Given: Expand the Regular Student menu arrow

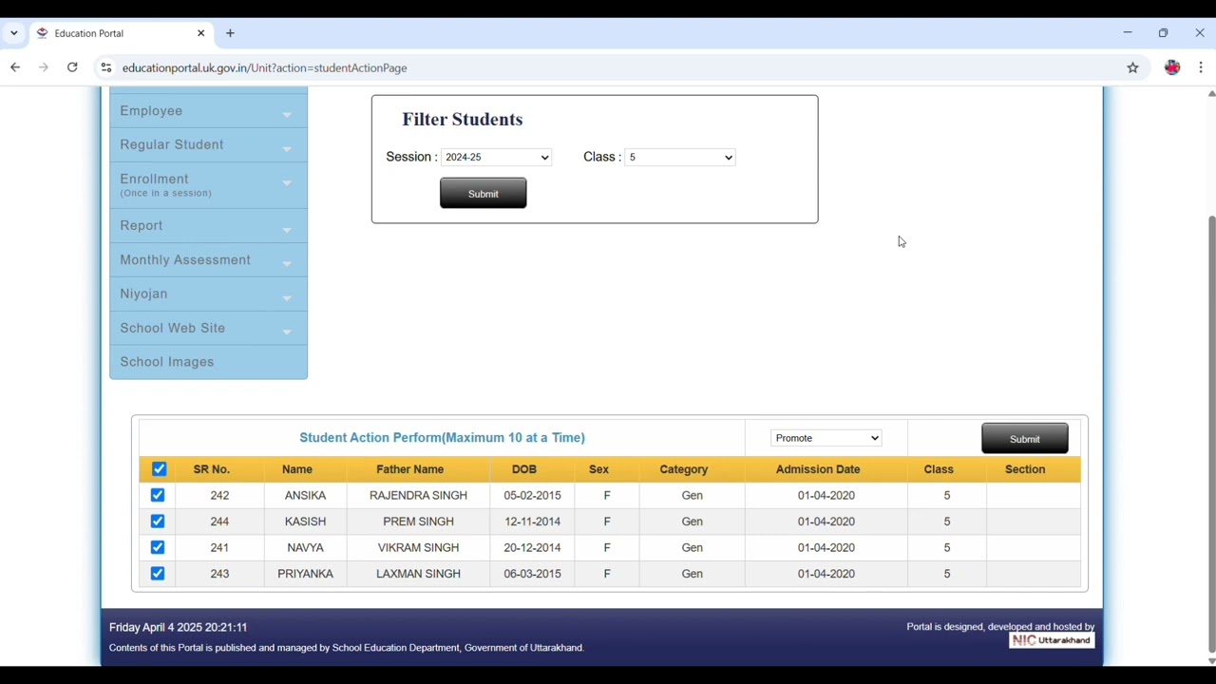Looking at the screenshot, I should (x=287, y=149).
